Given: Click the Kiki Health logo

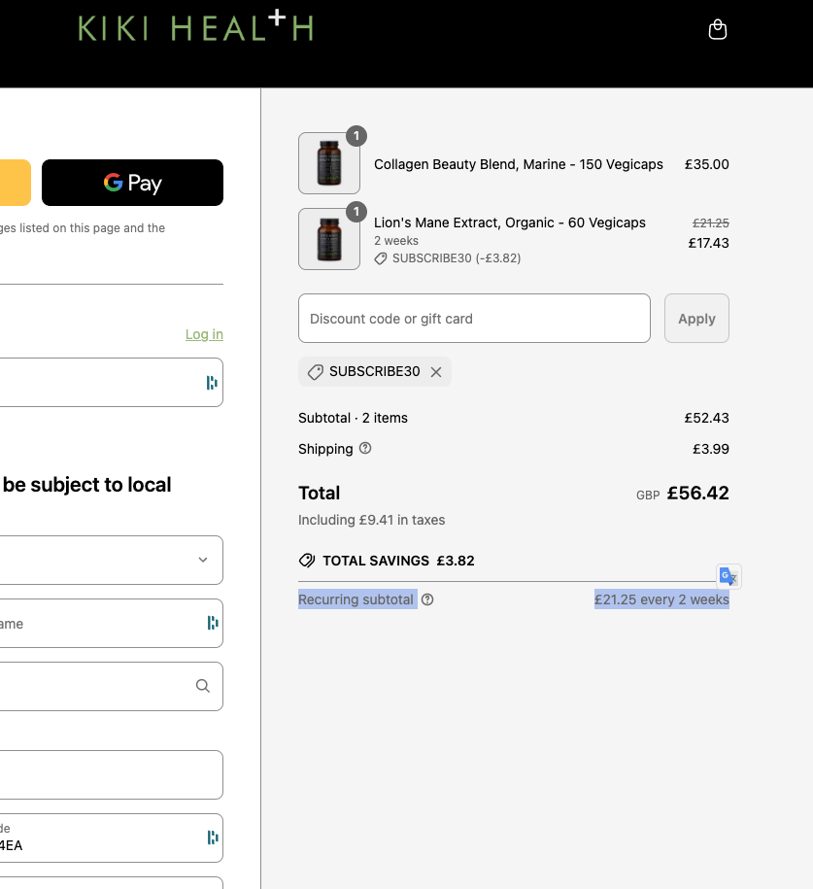Looking at the screenshot, I should point(195,27).
